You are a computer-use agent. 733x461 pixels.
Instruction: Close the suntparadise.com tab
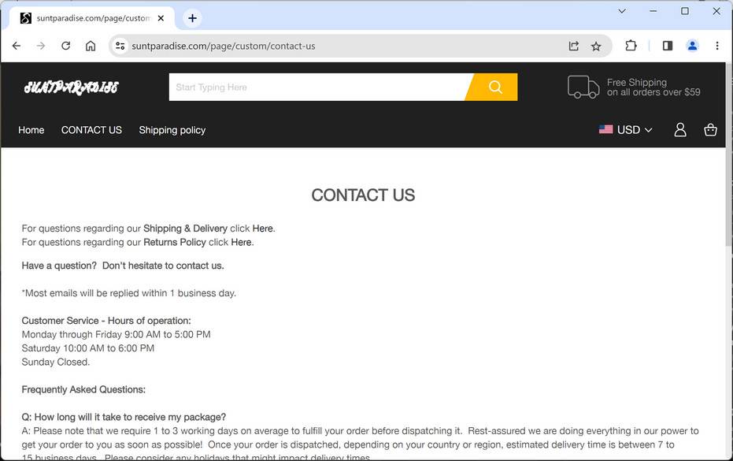pos(161,18)
